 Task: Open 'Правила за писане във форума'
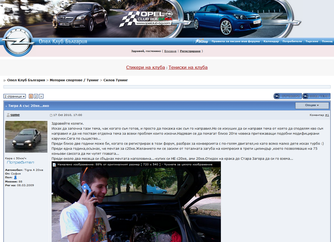[235, 41]
